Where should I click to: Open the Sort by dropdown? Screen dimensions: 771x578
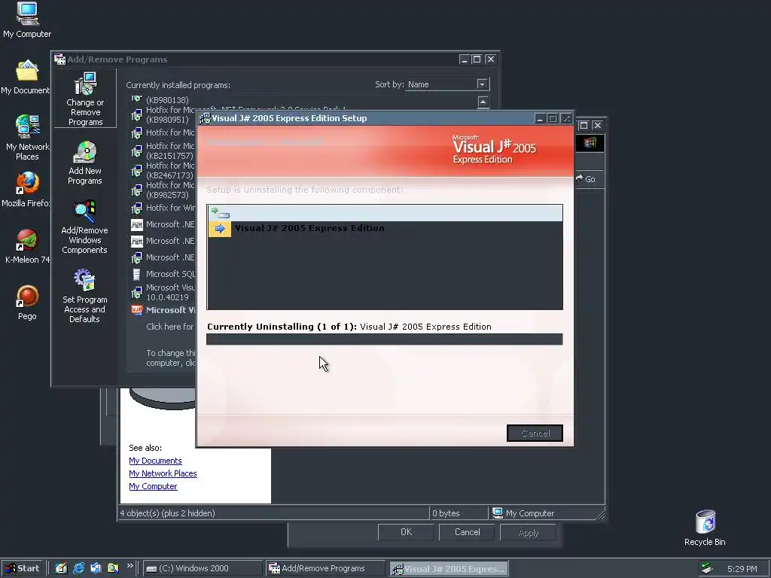coord(482,84)
